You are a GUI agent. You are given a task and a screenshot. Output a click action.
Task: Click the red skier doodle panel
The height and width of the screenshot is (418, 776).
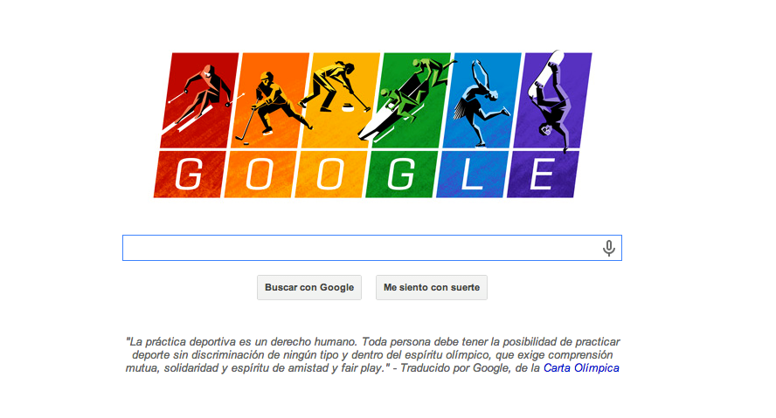(199, 100)
